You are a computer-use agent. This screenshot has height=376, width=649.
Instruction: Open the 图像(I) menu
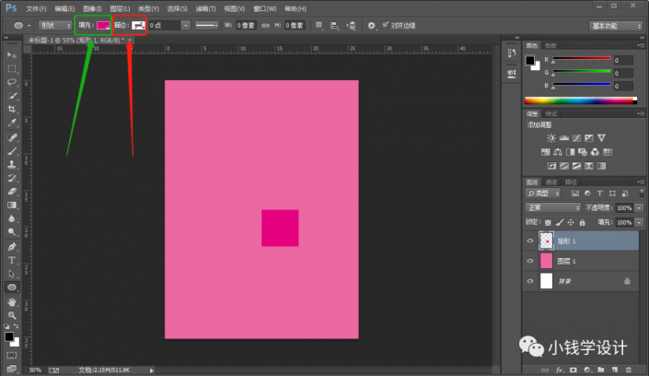tap(92, 8)
